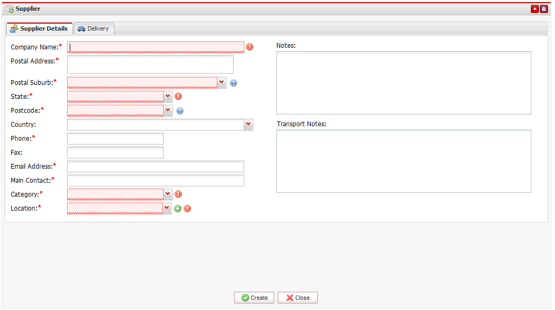This screenshot has width=555, height=310.
Task: Open the Postal Suburb dropdown
Action: pos(222,82)
